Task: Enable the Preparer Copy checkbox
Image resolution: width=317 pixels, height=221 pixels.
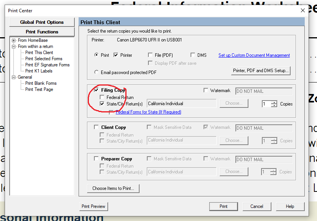Action: point(96,159)
